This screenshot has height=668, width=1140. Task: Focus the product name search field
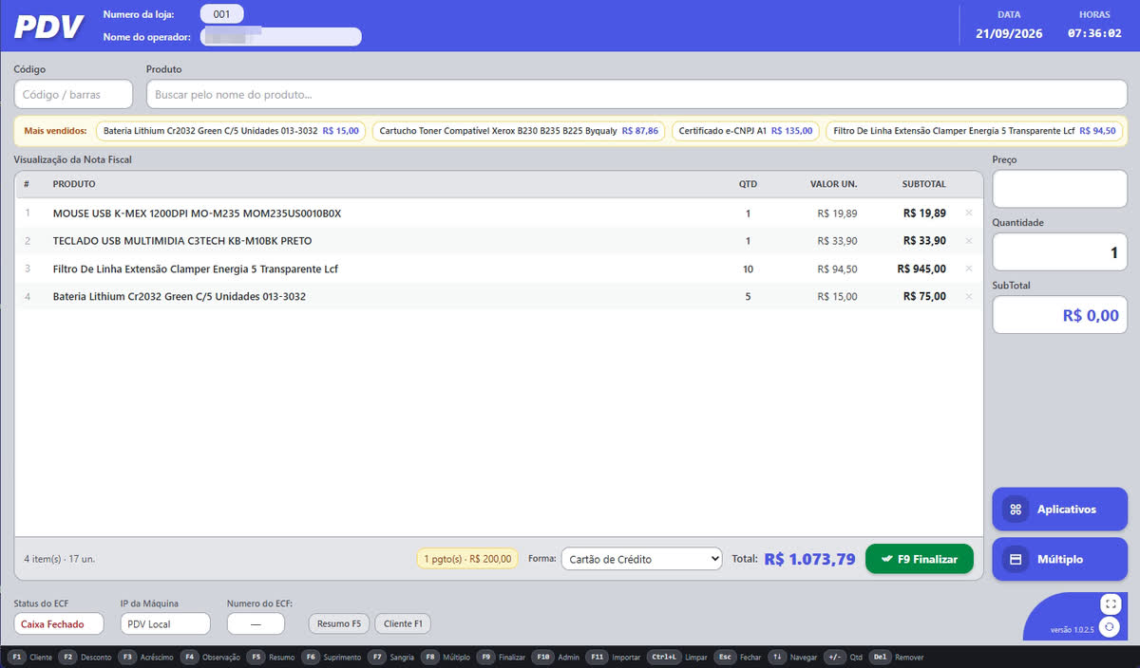coord(636,94)
